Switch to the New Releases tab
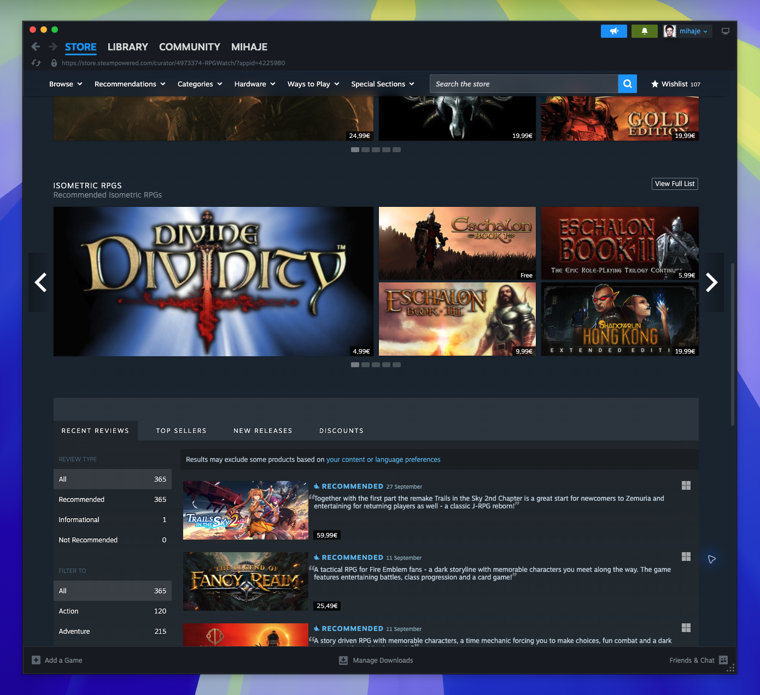 (x=263, y=431)
